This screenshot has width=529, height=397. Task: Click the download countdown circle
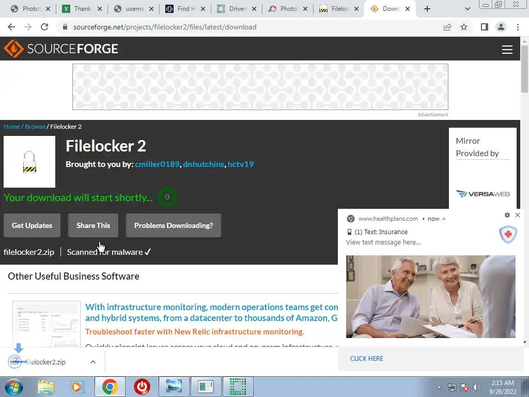pos(167,197)
